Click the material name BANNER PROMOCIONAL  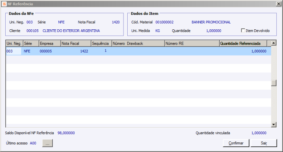tap(211, 22)
